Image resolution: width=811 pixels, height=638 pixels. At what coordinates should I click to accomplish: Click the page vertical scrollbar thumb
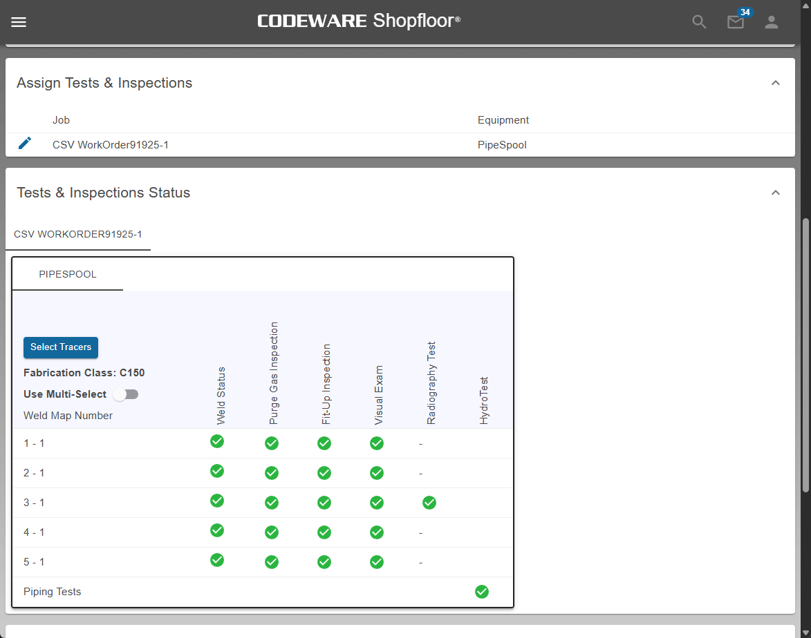pyautogui.click(x=805, y=356)
